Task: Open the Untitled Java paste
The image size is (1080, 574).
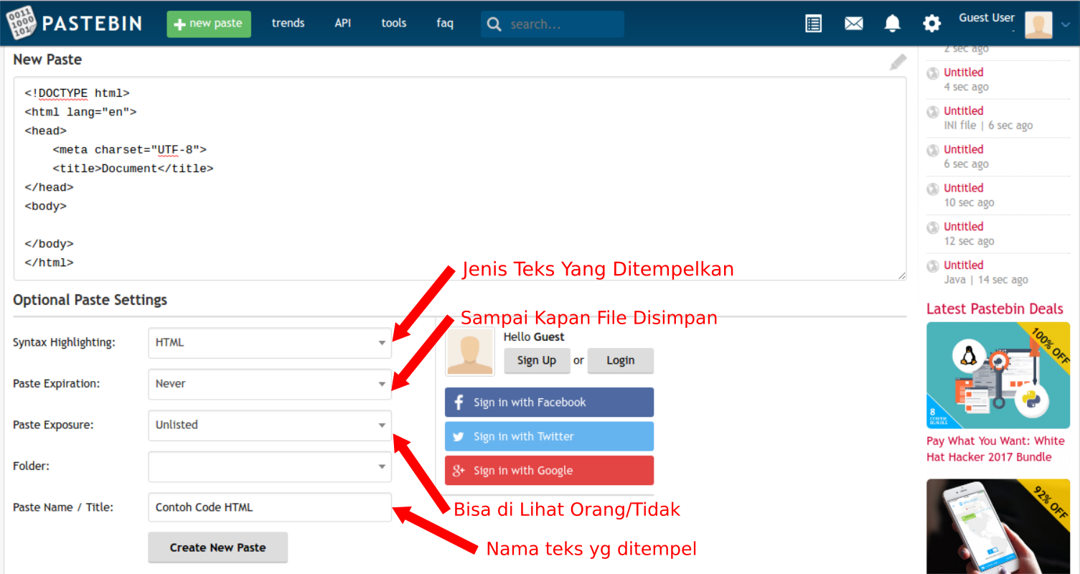Action: [963, 265]
